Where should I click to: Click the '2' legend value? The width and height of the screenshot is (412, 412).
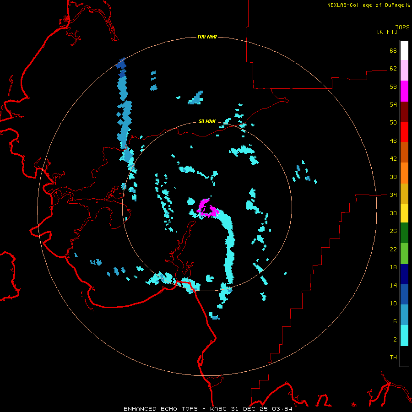395,340
